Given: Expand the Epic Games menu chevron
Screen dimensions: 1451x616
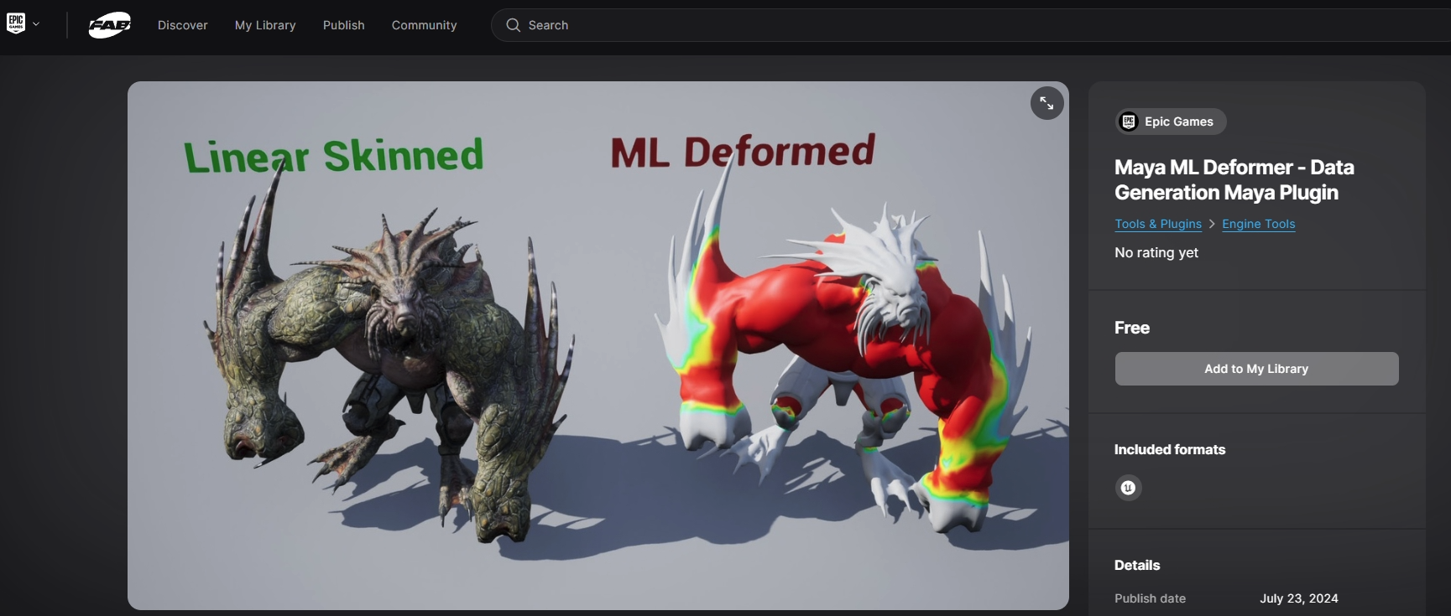Looking at the screenshot, I should pos(36,24).
